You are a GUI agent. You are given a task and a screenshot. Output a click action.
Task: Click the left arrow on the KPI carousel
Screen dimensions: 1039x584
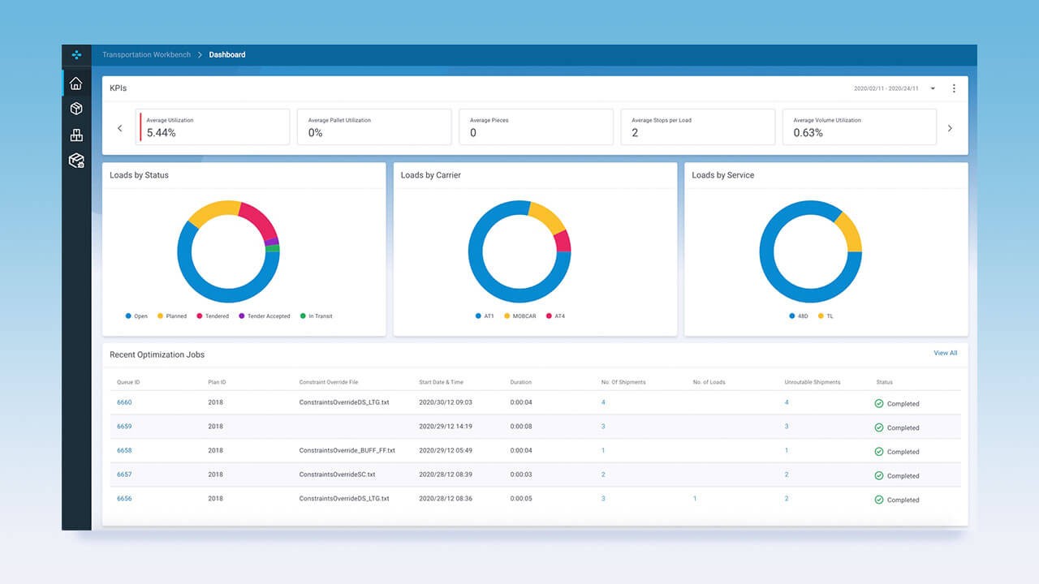click(120, 127)
